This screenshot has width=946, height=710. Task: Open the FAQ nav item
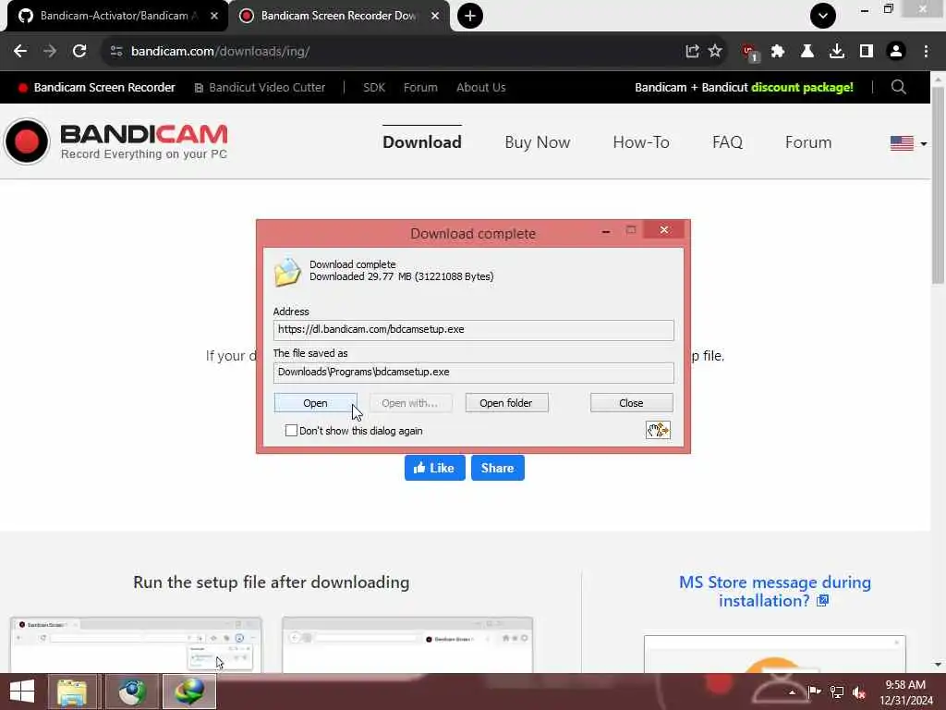pyautogui.click(x=728, y=141)
